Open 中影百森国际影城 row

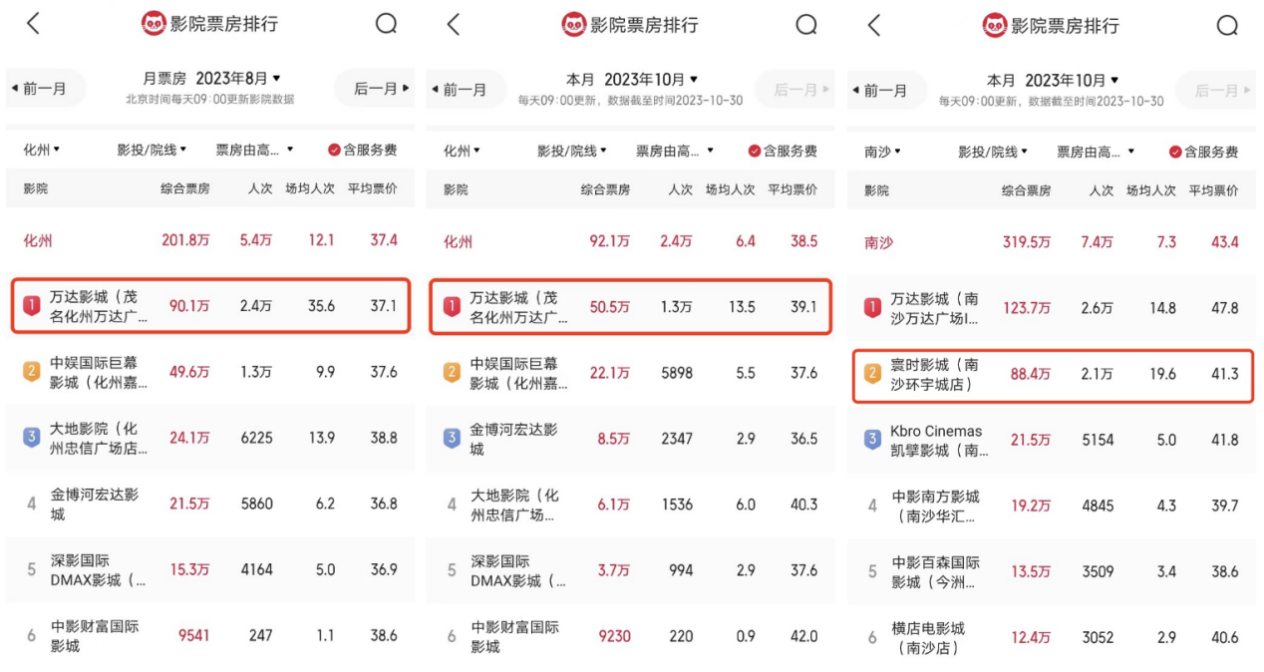click(1052, 571)
